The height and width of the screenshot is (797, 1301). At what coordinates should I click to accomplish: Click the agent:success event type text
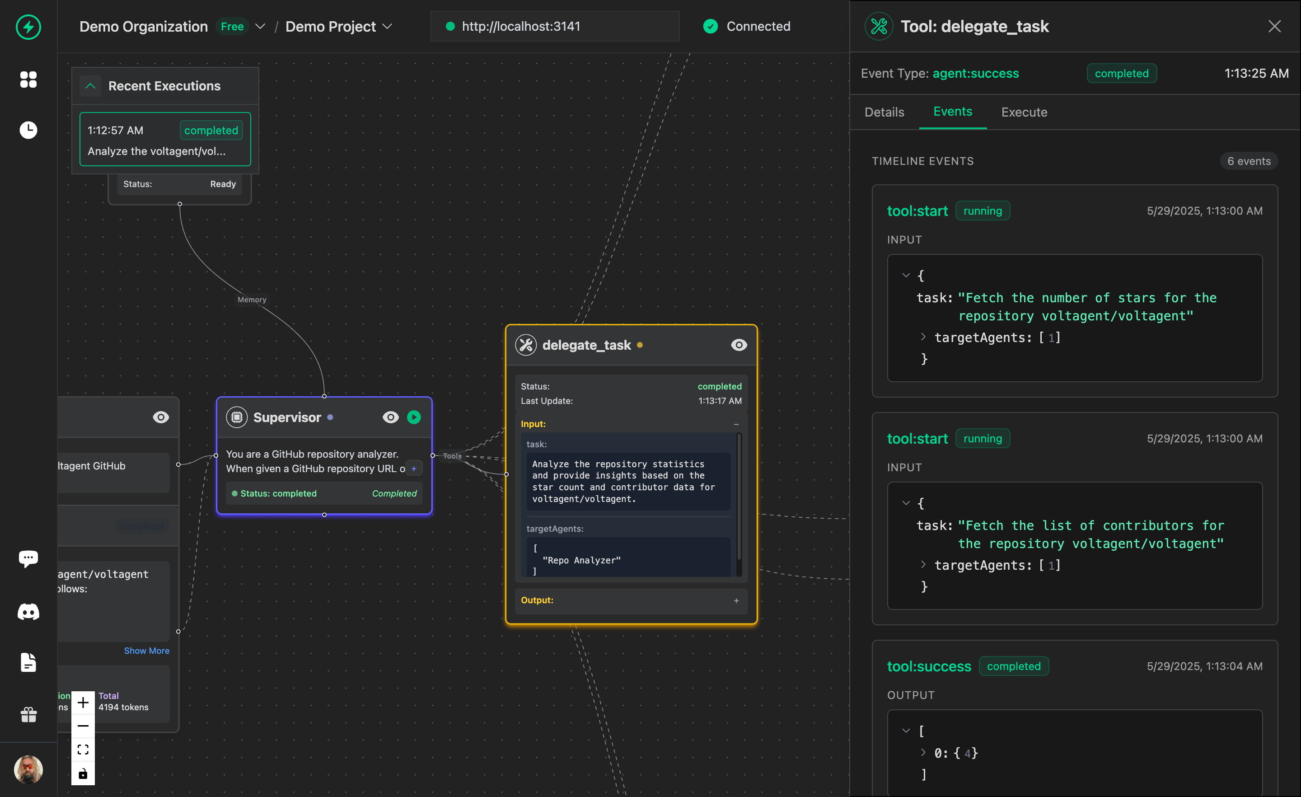[976, 73]
